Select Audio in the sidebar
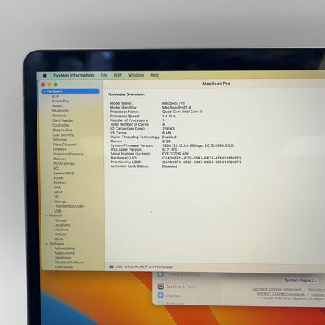 [57, 105]
